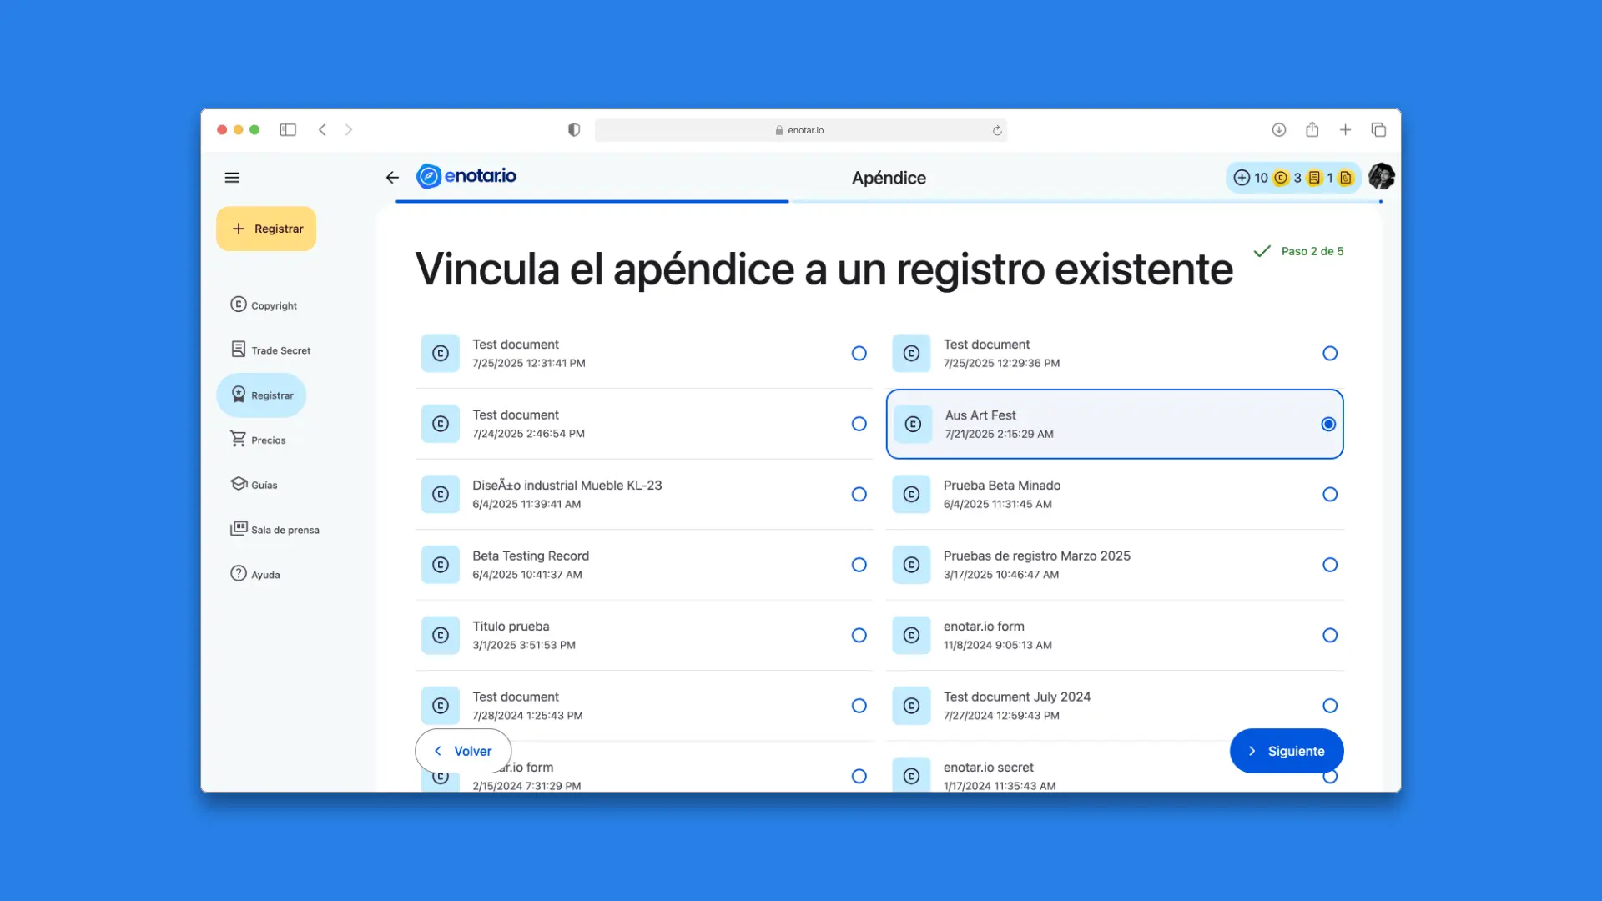
Task: Open the hamburger menu
Action: coord(232,177)
